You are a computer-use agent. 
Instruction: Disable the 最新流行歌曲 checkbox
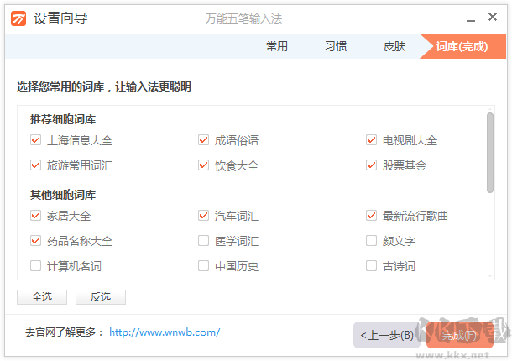coord(371,216)
